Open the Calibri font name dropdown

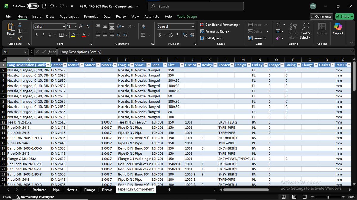coord(64,26)
